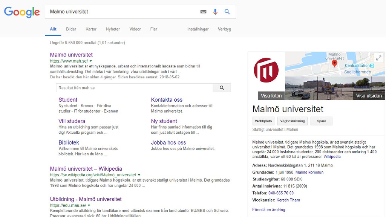Image resolution: width=386 pixels, height=217 pixels.
Task: Click the Visa foton button
Action: coord(271,96)
